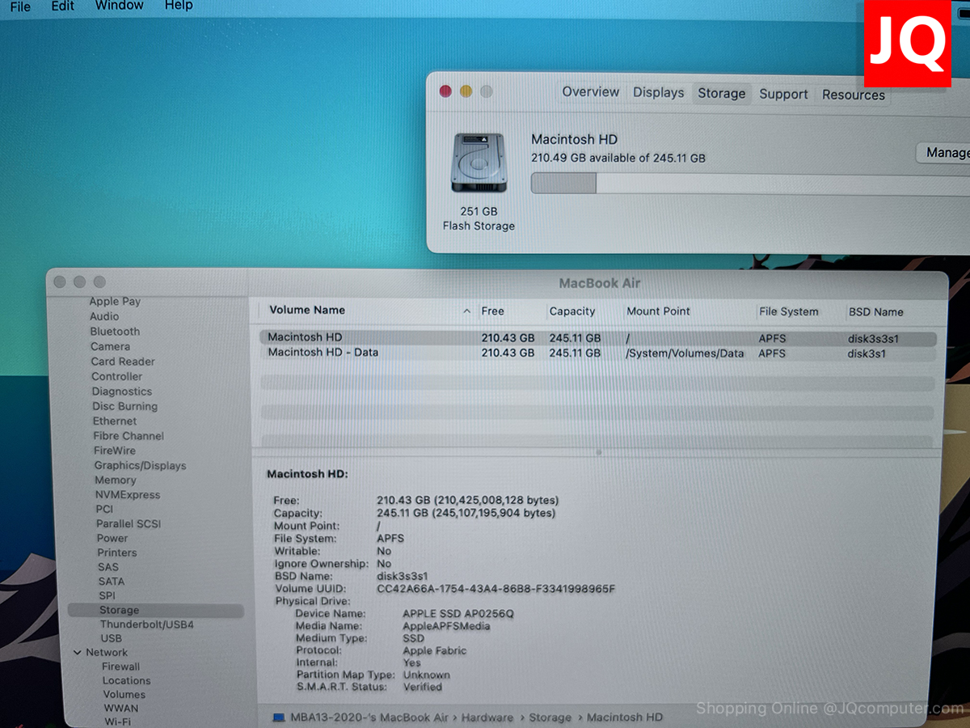Select SPI in the sidebar
The height and width of the screenshot is (728, 970).
point(107,596)
